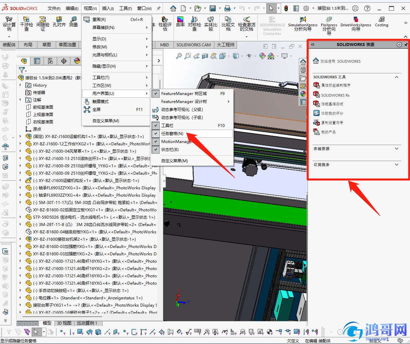The height and width of the screenshot is (344, 410).
Task: Run 性能基准测试 from the task pane
Action: pyautogui.click(x=332, y=104)
